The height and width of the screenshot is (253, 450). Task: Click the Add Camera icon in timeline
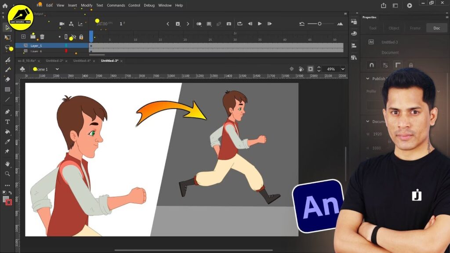(x=62, y=24)
